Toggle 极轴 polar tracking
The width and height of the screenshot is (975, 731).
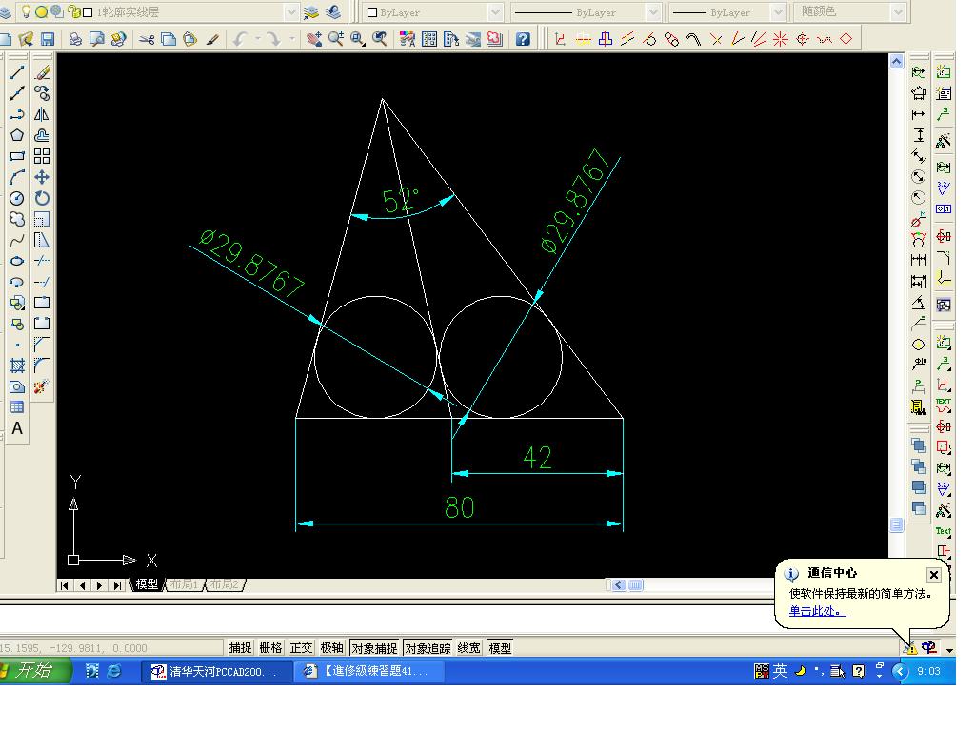pyautogui.click(x=331, y=648)
